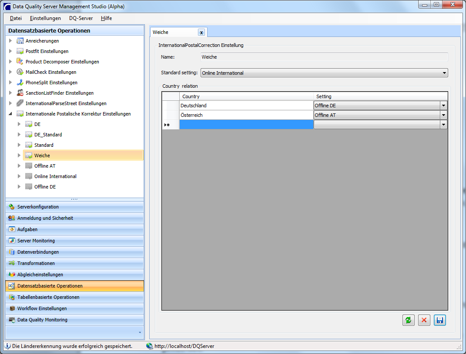Open the Einstellungen menu
This screenshot has width=466, height=354.
tap(45, 18)
